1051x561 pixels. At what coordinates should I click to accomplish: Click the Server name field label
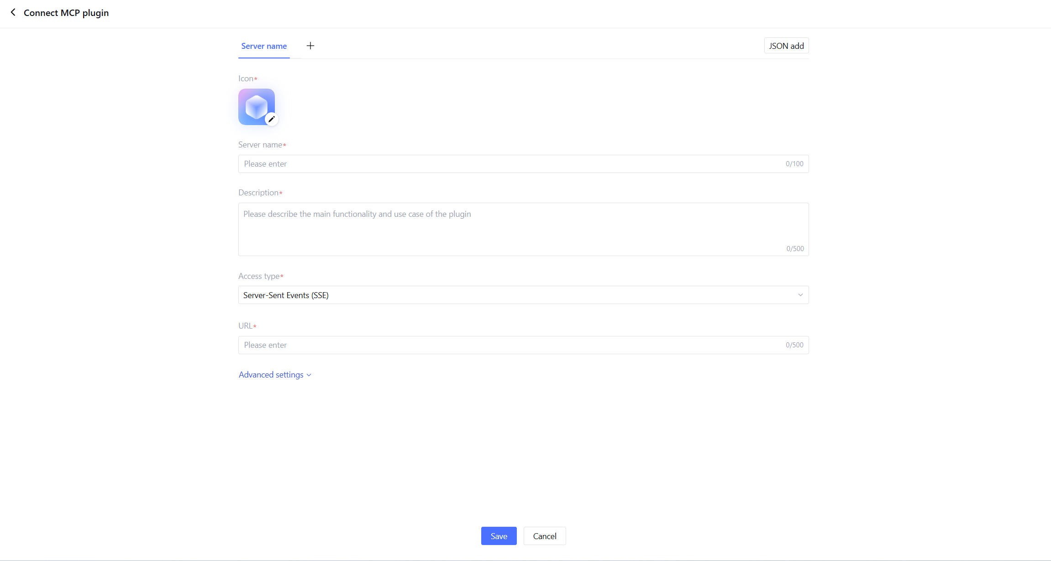tap(260, 145)
